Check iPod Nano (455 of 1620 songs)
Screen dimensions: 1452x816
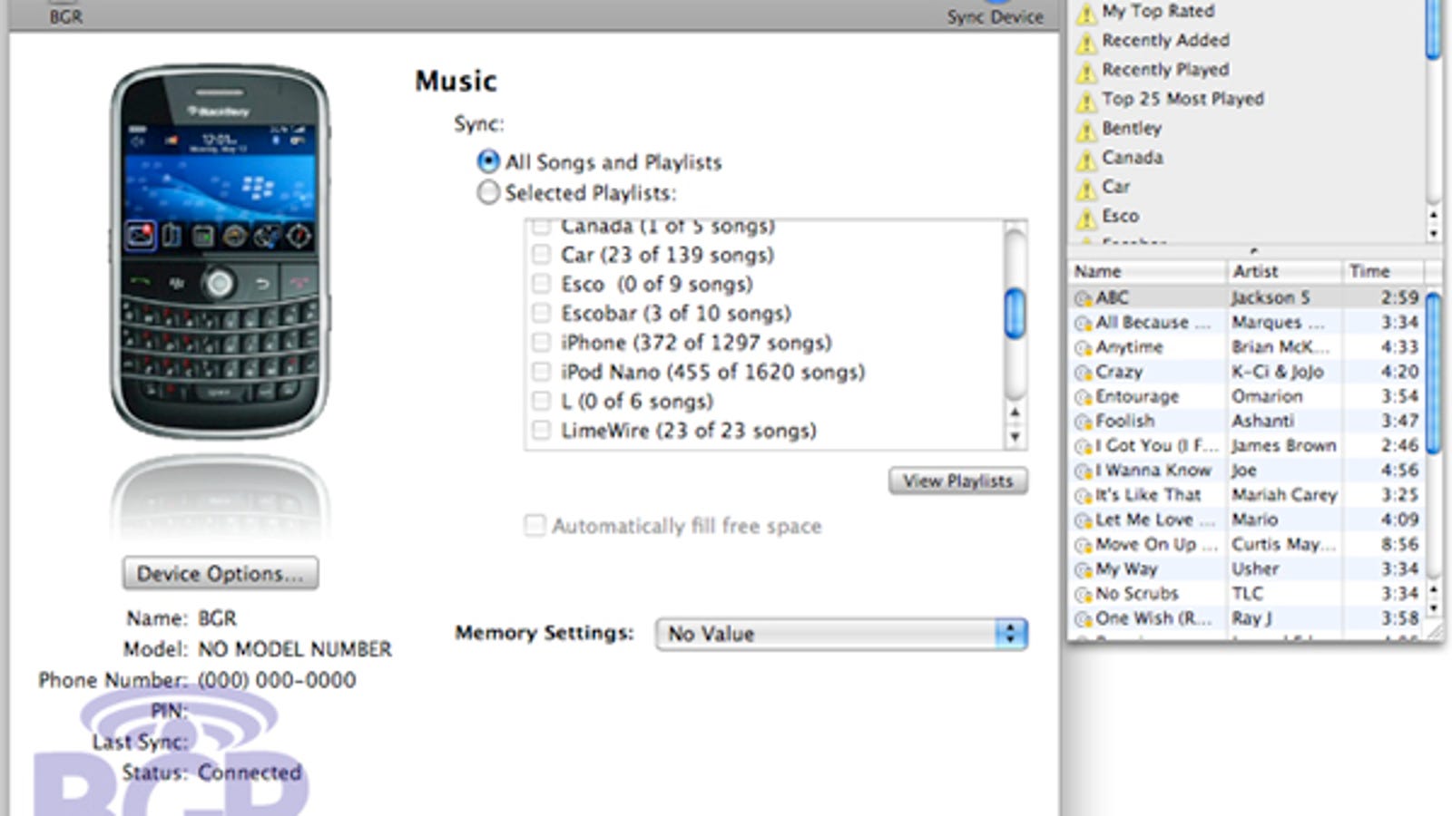point(541,372)
